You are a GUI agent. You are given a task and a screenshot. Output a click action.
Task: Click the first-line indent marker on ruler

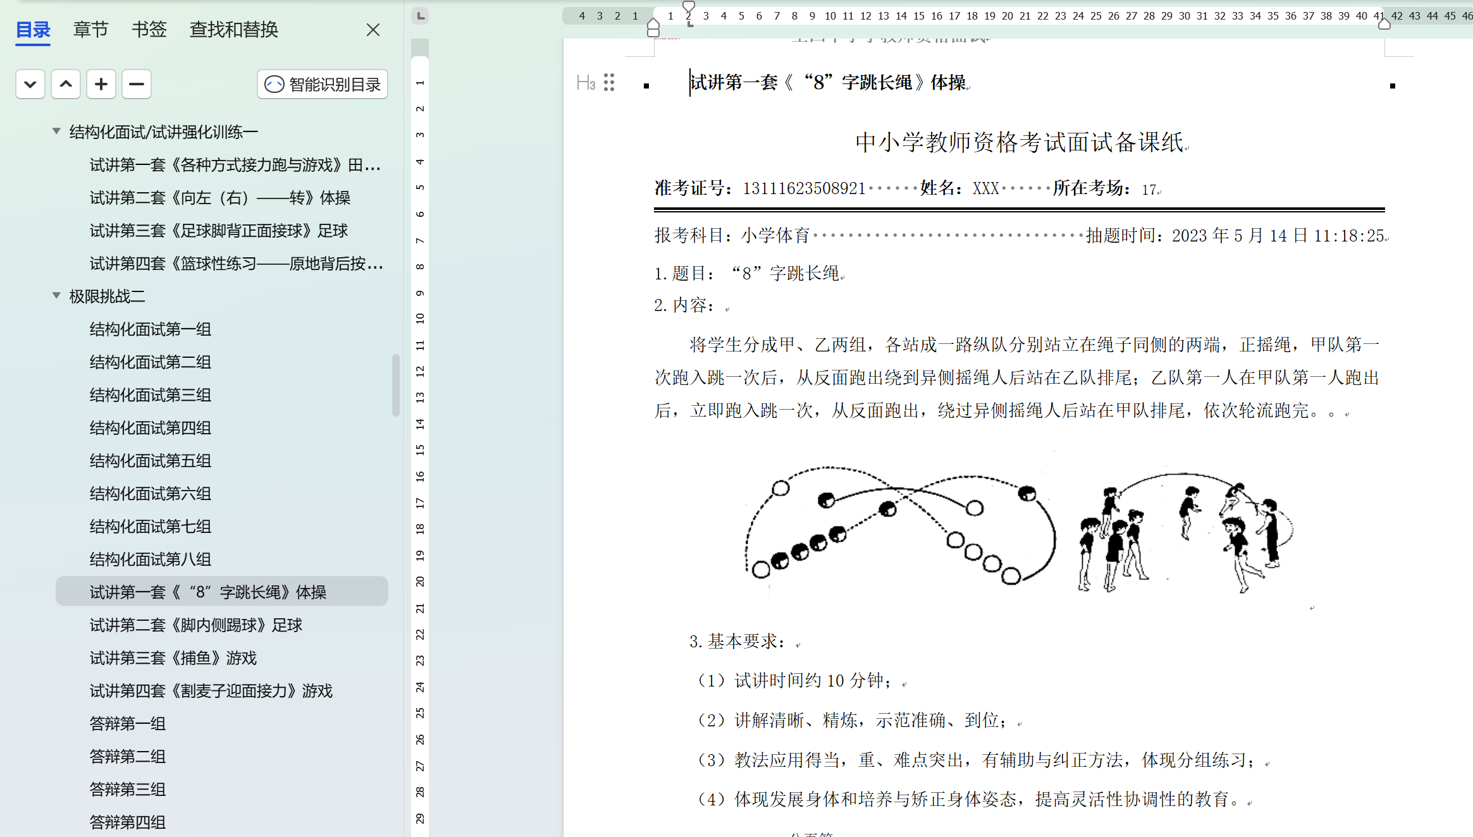coord(689,6)
